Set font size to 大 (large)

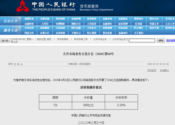click(x=15, y=64)
